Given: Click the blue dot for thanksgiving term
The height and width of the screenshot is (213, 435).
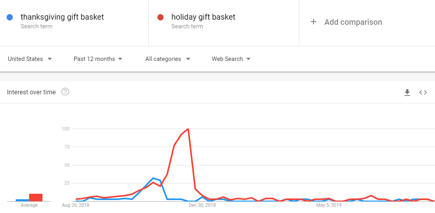Looking at the screenshot, I should coord(10,17).
